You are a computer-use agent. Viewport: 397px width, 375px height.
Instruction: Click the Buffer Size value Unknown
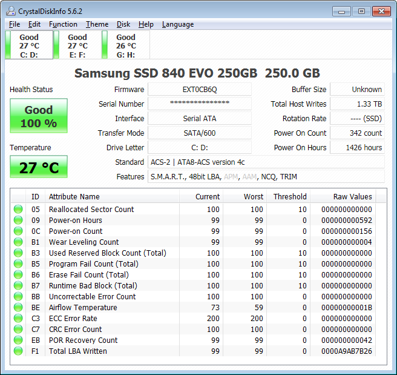tap(357, 89)
